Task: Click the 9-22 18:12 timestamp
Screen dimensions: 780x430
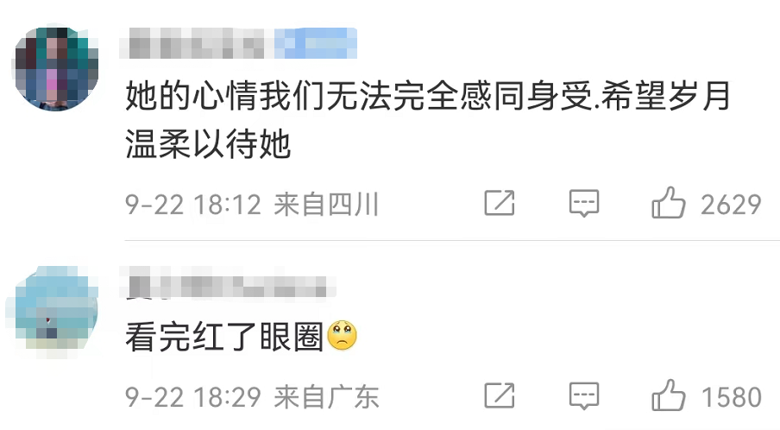Action: [x=193, y=205]
